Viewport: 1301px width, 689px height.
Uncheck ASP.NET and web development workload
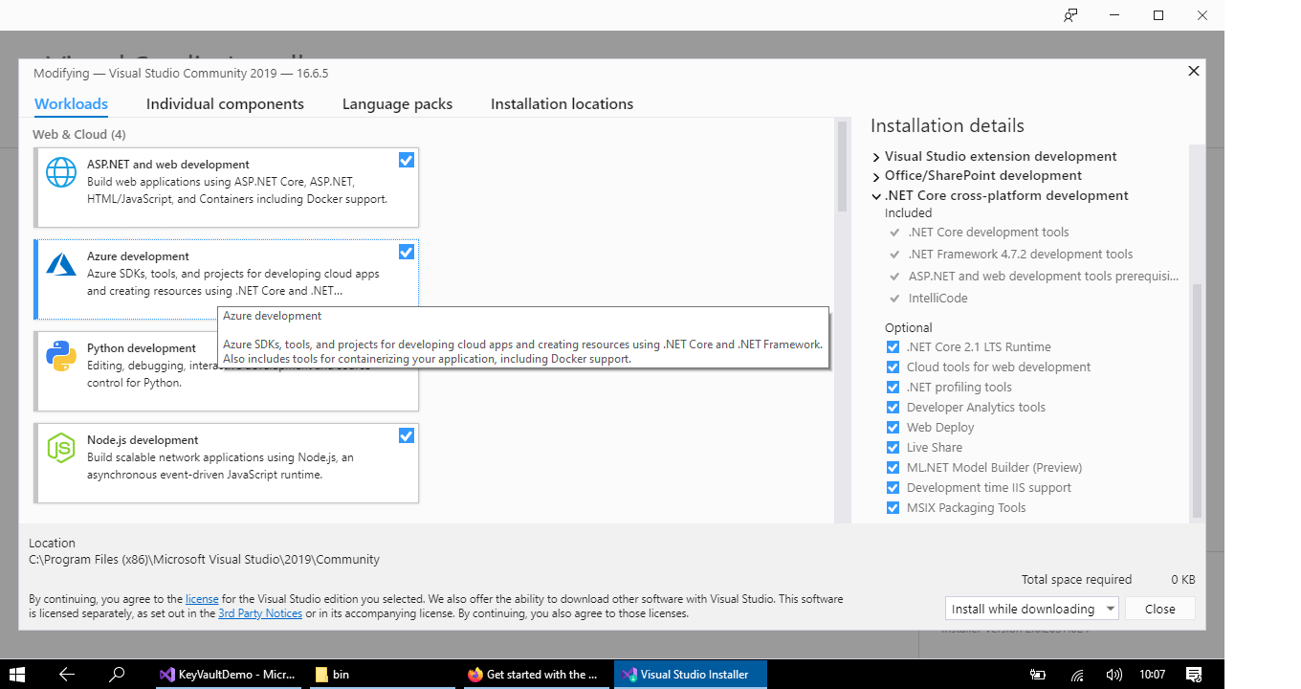pos(407,160)
